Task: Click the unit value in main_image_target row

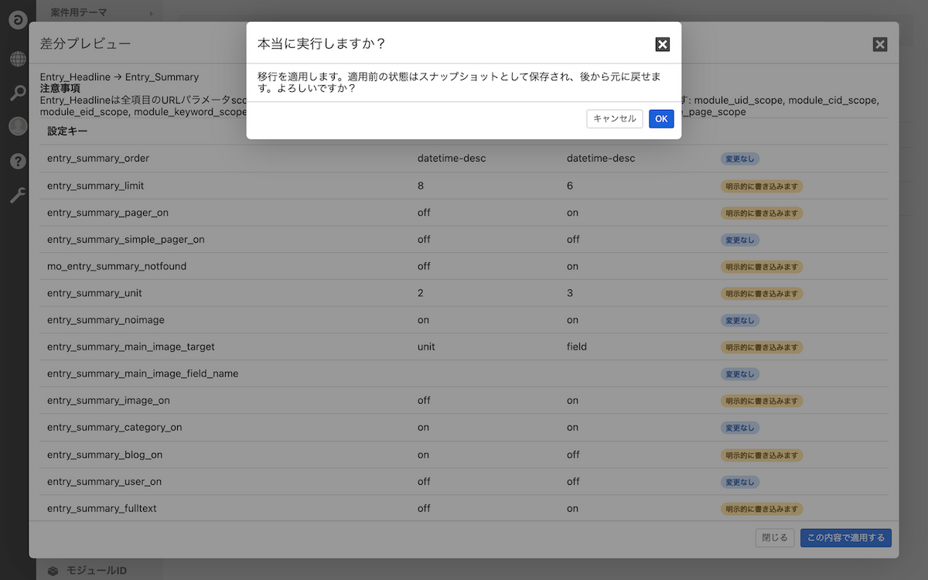Action: click(426, 347)
